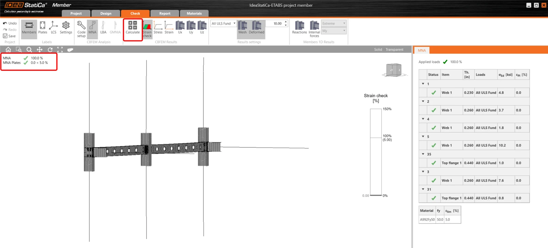The height and width of the screenshot is (248, 548).
Task: Display Stress results plot
Action: point(158,28)
